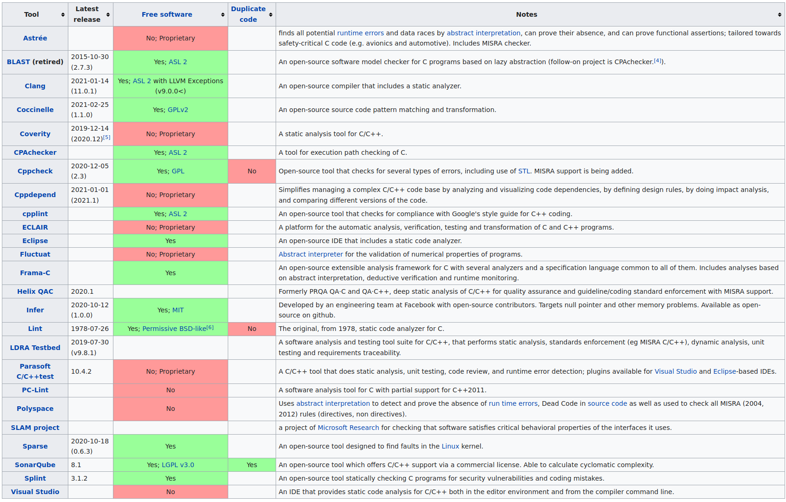Sort table by Tool column arrows
Viewport: 786px width, 502px height.
63,15
